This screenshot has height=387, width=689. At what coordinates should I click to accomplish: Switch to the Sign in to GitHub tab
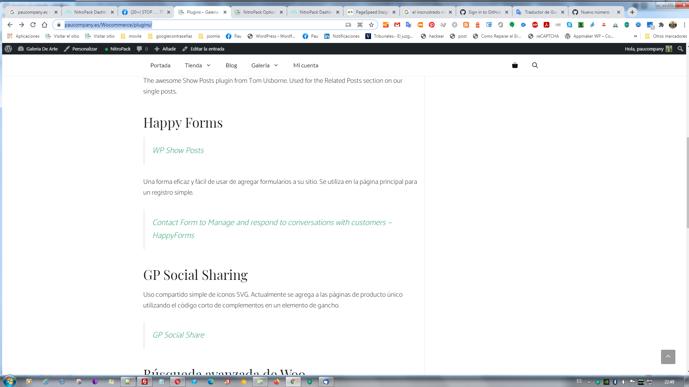pyautogui.click(x=484, y=12)
